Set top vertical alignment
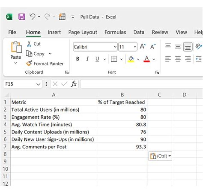 pos(168,46)
